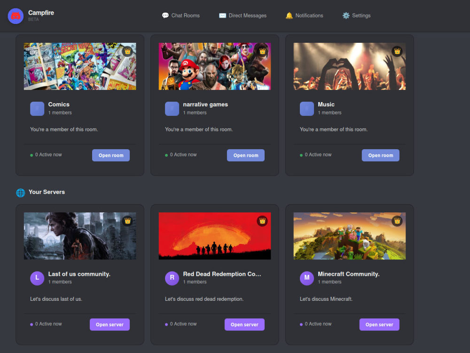The width and height of the screenshot is (470, 353).
Task: Click the R avatar of Red Dead Redemption
Action: pos(172,278)
